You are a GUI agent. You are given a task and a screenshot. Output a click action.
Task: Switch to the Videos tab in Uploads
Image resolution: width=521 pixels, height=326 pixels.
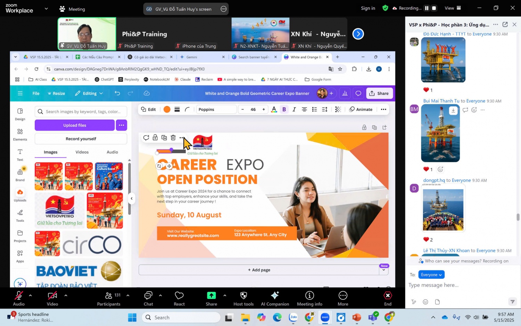pyautogui.click(x=82, y=152)
